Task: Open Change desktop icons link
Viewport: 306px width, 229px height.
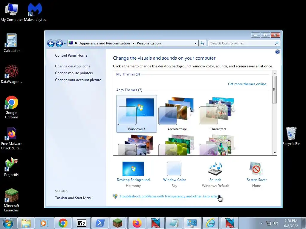Action: coord(72,66)
